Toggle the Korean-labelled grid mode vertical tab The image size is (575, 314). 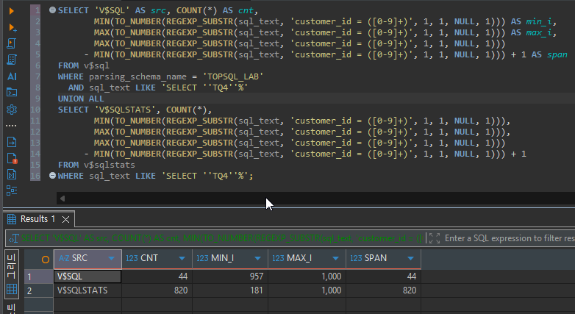[x=11, y=266]
